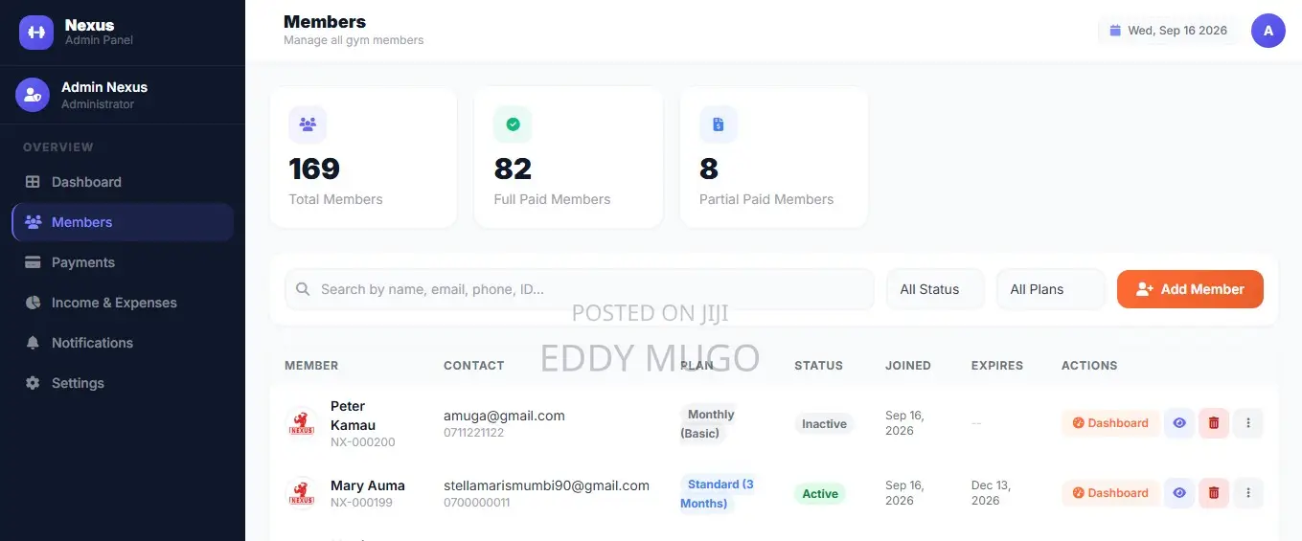Click the STATUS column header
The width and height of the screenshot is (1302, 541).
coord(819,366)
